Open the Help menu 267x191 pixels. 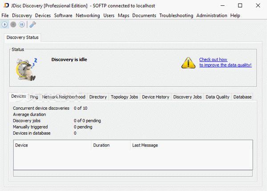[235, 16]
